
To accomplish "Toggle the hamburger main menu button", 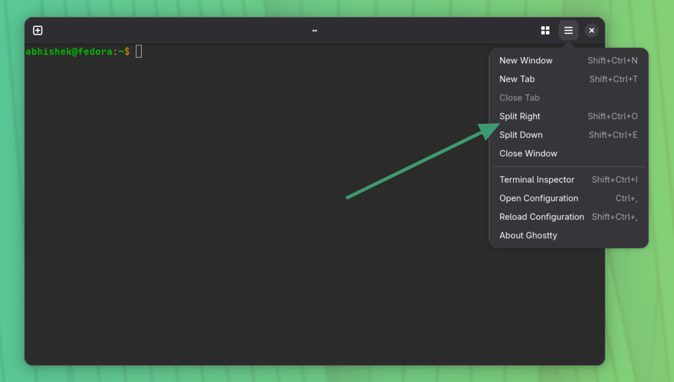I will tap(568, 30).
